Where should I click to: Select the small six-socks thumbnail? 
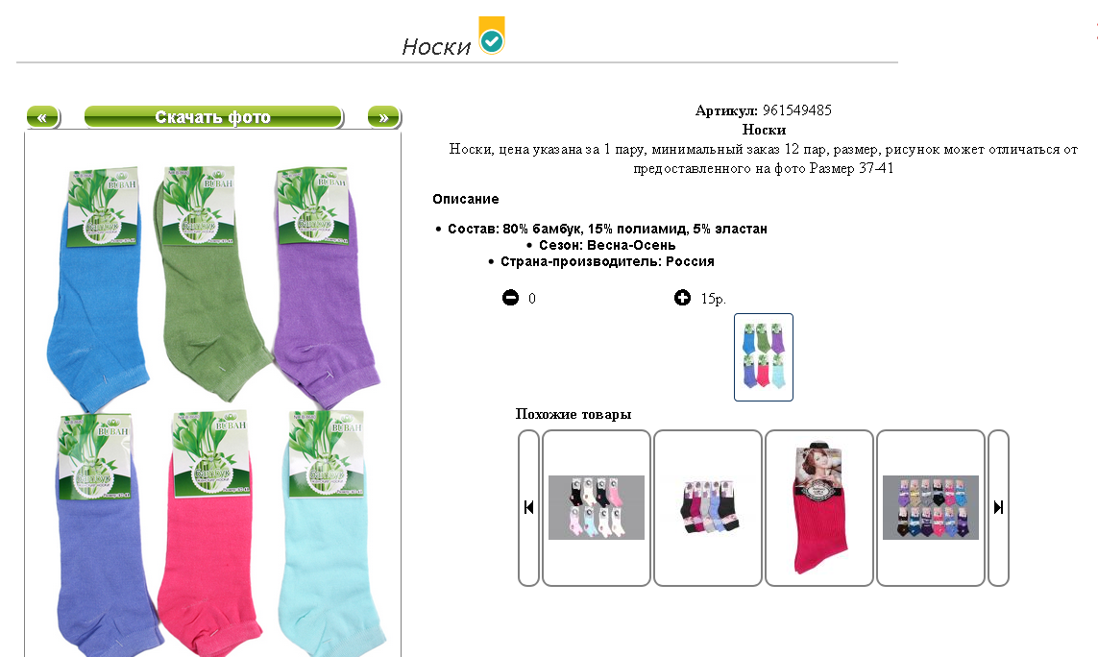coord(764,357)
